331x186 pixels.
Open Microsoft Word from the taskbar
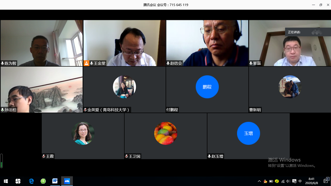tap(55, 181)
